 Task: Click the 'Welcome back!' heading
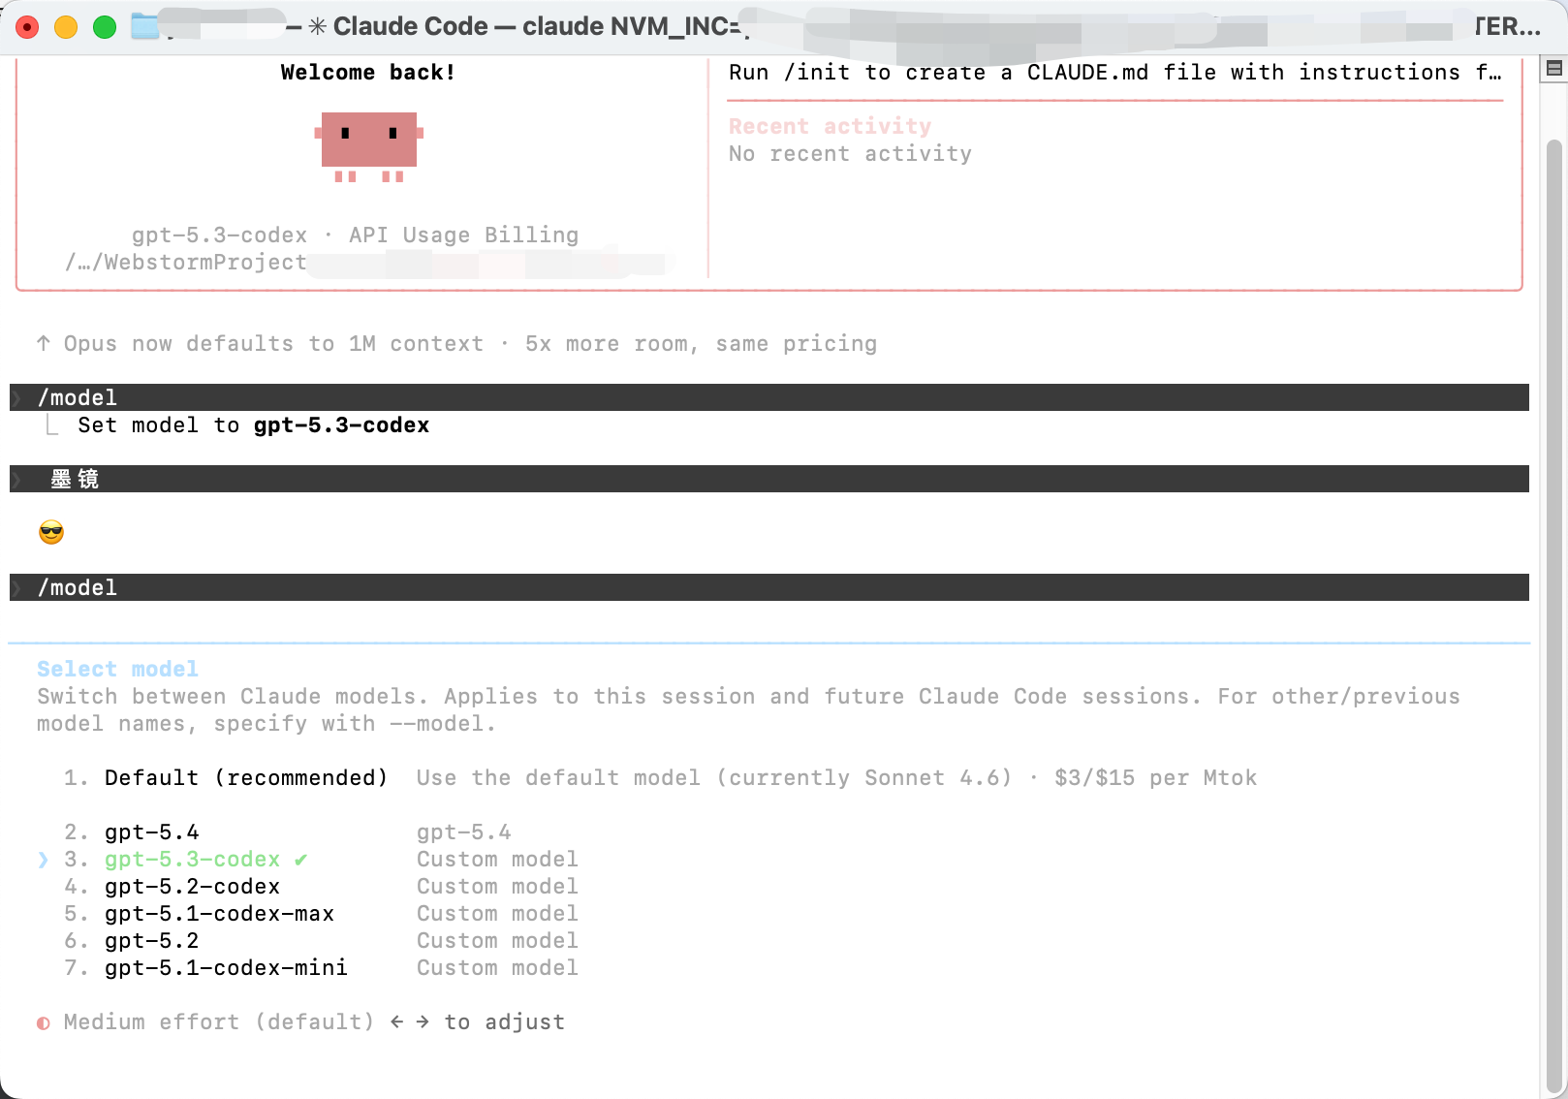(x=368, y=73)
